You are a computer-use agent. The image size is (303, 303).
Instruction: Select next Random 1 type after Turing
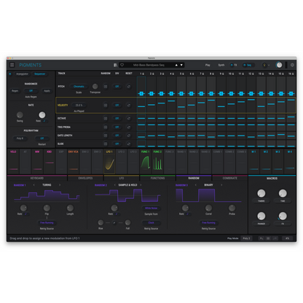[x=60, y=185]
